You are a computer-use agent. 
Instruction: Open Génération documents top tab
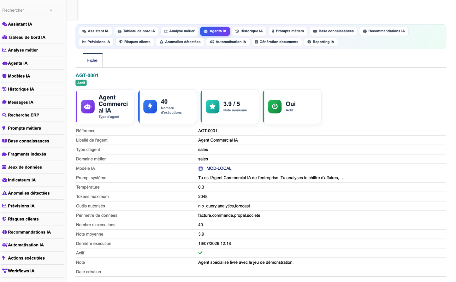pos(277,42)
